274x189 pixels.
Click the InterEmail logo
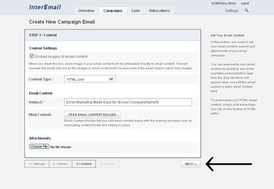click(x=45, y=7)
